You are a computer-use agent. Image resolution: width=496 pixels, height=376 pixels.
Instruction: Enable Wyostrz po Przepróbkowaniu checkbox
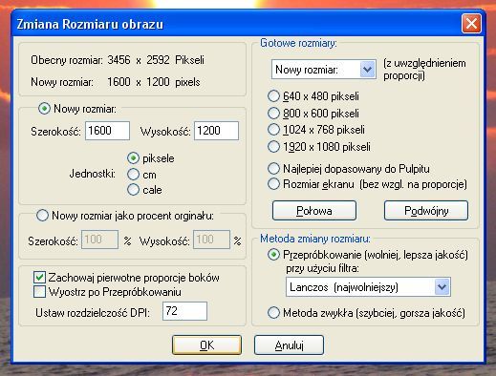[39, 292]
